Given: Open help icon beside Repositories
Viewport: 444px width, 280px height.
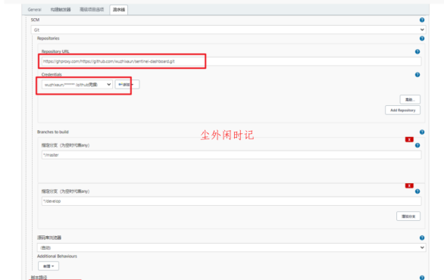Looking at the screenshot, I should pos(422,39).
